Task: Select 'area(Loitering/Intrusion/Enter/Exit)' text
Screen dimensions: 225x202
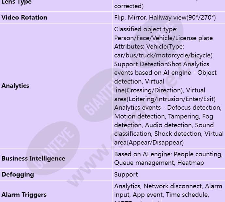Action: (165, 99)
